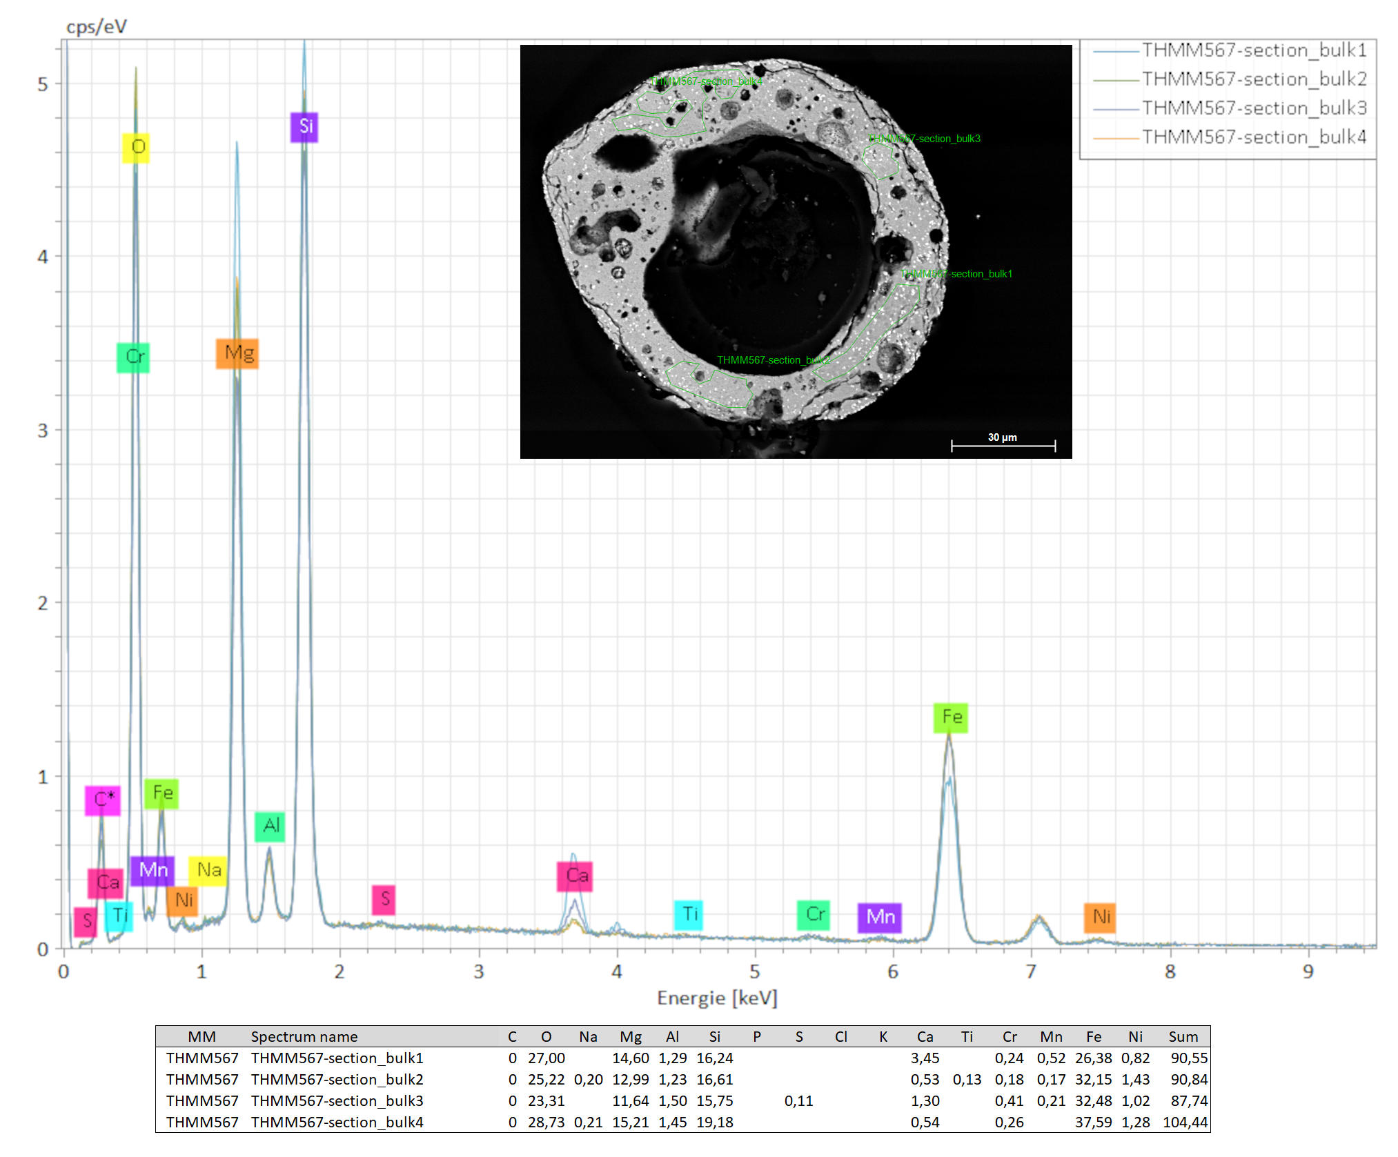
Task: Select THMM567-section_bulk4 legend entry
Action: point(1253,137)
